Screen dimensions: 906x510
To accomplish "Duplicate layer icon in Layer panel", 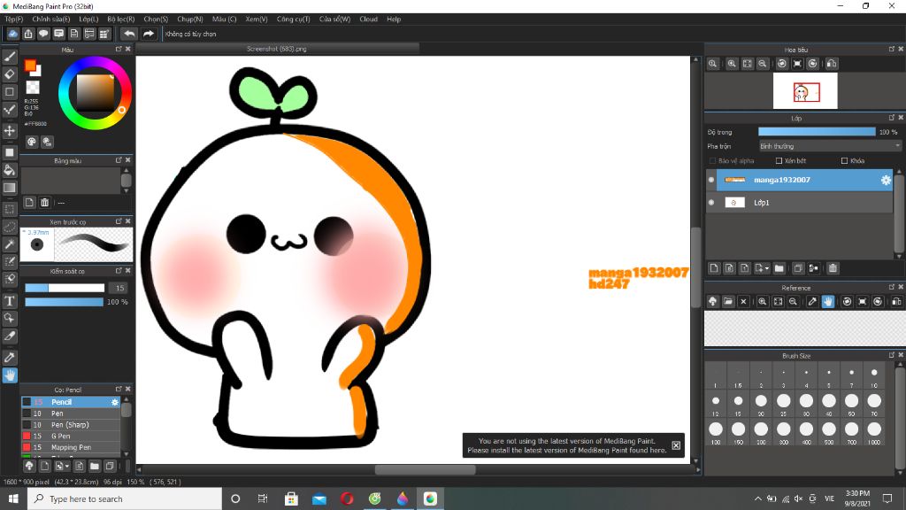I will click(x=798, y=268).
